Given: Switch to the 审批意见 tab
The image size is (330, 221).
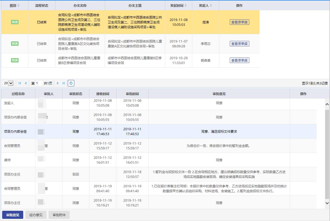Looking at the screenshot, I should click(13, 215).
